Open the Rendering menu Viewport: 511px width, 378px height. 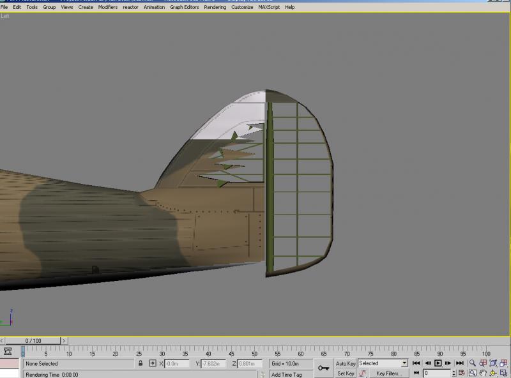[215, 7]
